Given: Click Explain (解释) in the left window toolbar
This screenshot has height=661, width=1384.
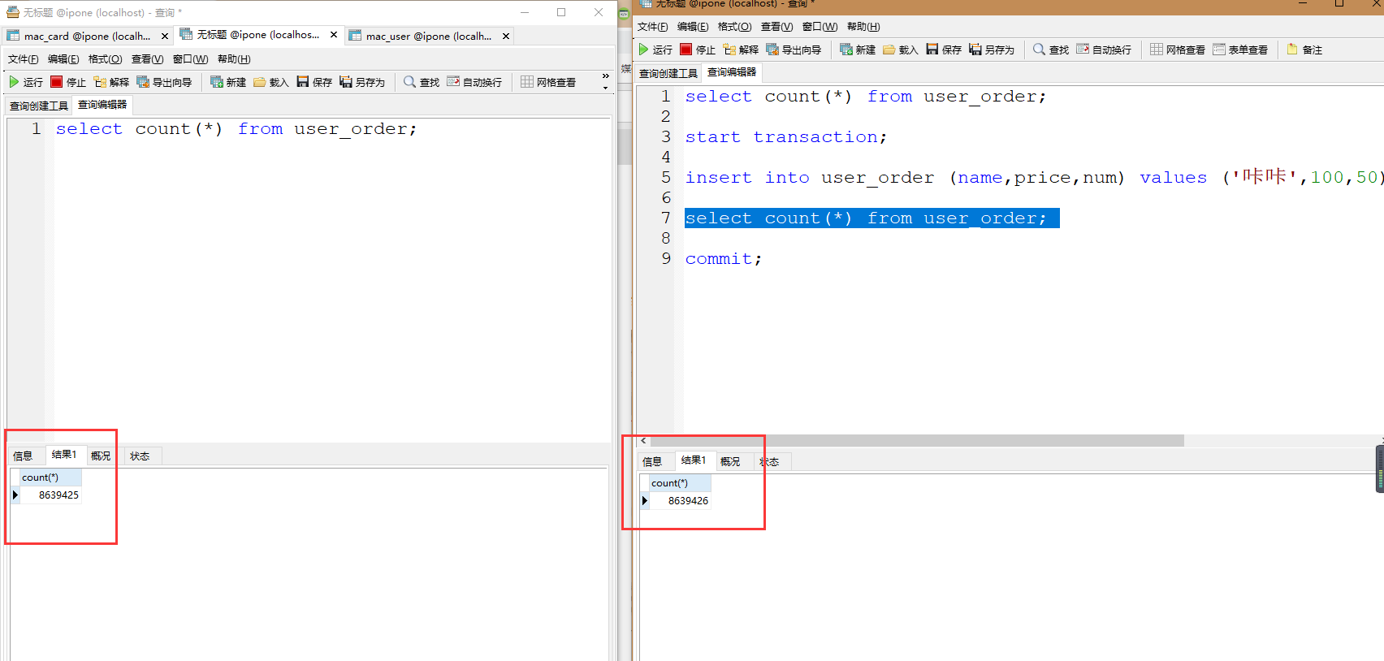Looking at the screenshot, I should click(x=111, y=82).
